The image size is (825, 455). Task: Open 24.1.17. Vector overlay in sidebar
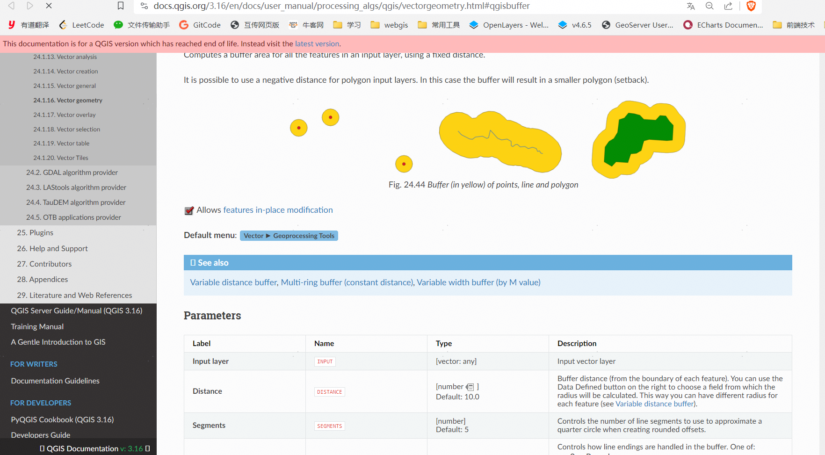tap(65, 115)
